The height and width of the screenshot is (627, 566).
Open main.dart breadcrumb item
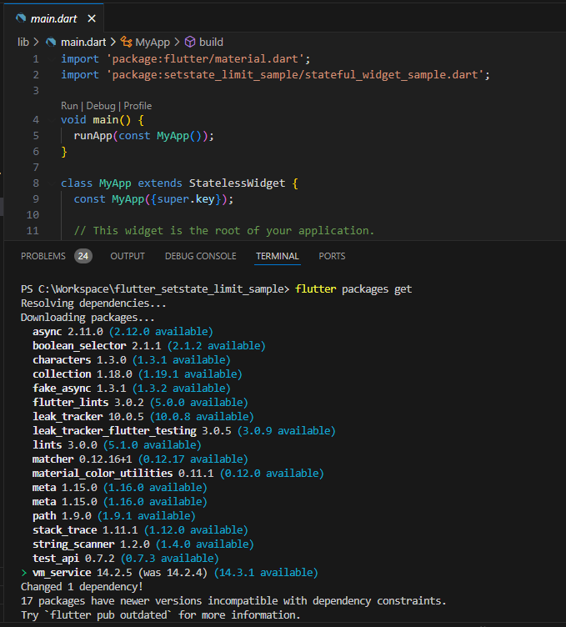click(x=83, y=42)
